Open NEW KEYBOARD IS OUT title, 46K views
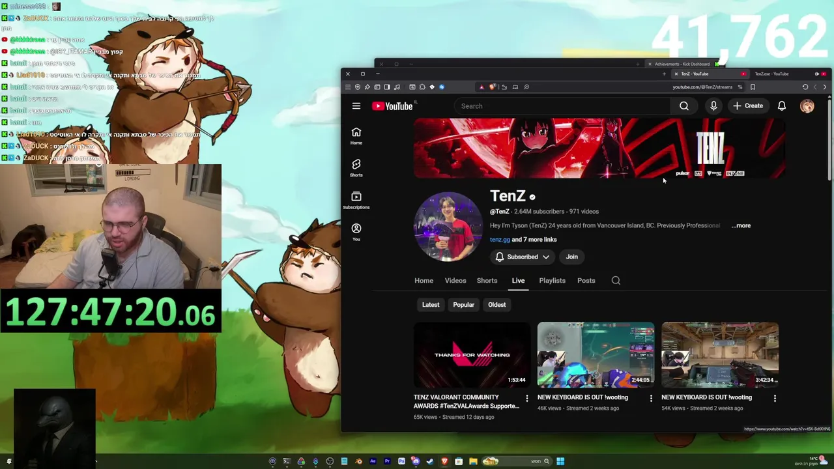 582,397
